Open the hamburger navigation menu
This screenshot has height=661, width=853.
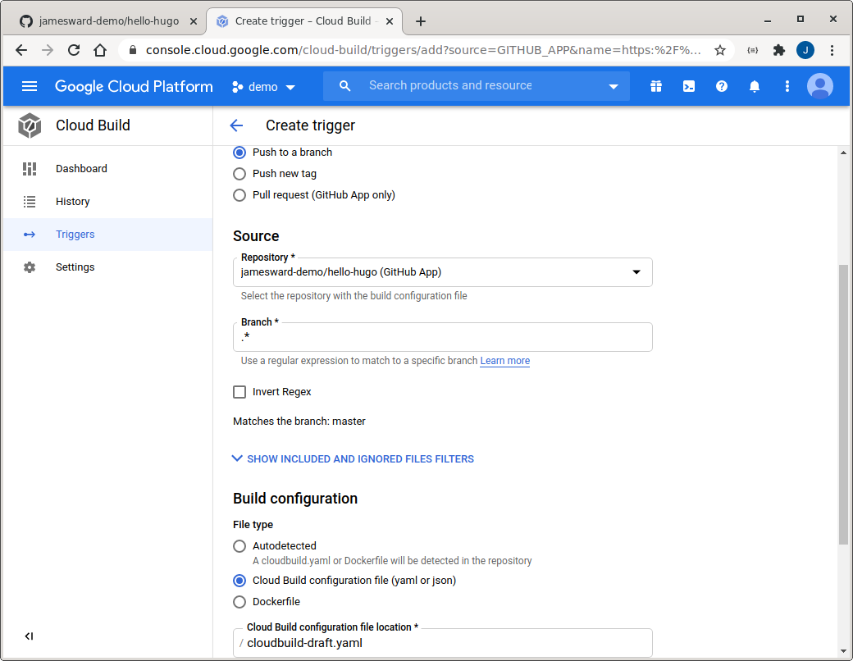(x=30, y=86)
